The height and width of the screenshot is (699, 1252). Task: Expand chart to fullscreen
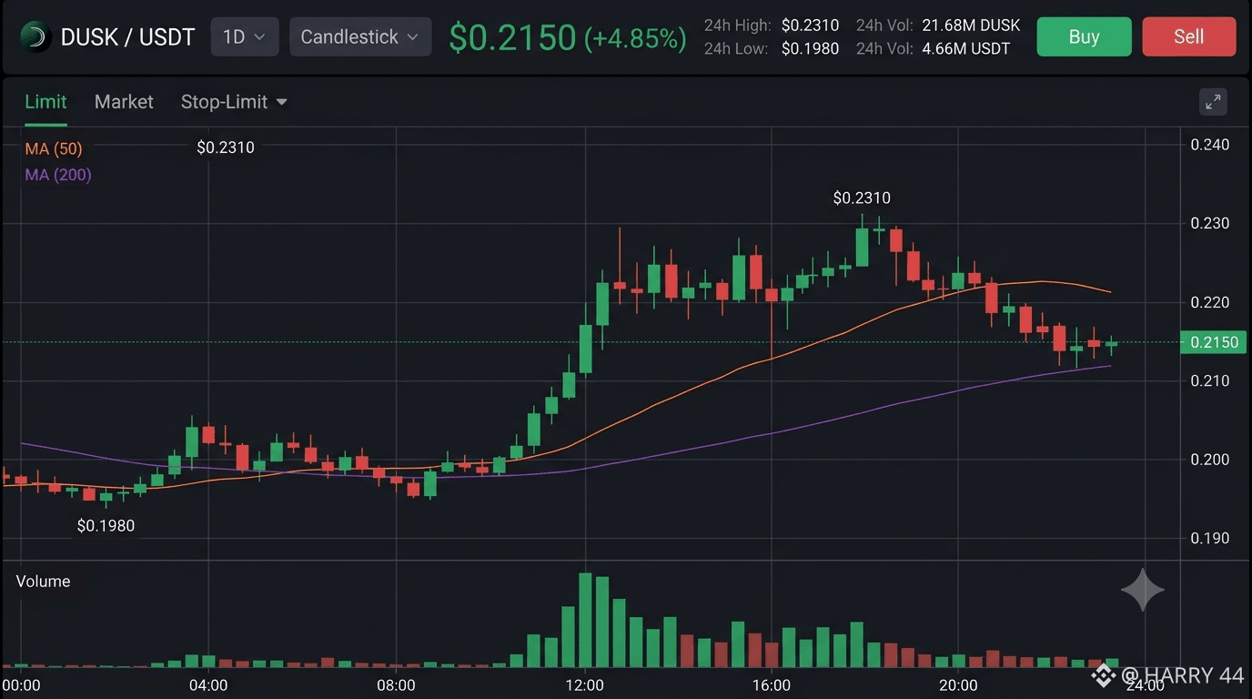[1213, 102]
